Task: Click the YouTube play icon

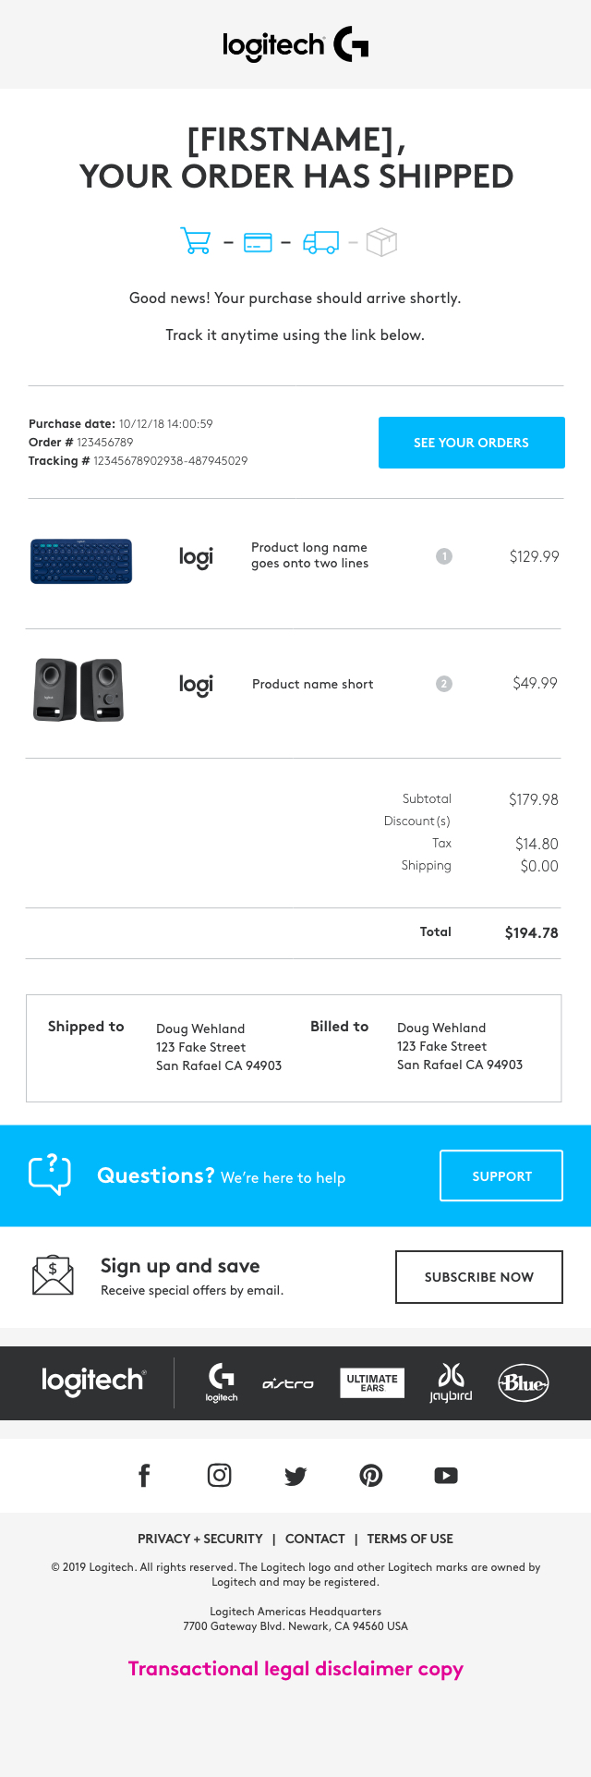Action: (x=446, y=1476)
